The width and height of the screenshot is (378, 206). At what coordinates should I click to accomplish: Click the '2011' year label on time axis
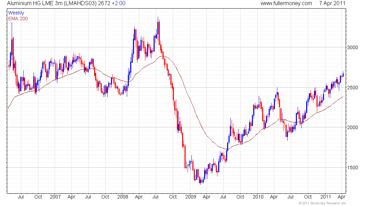[x=325, y=197]
